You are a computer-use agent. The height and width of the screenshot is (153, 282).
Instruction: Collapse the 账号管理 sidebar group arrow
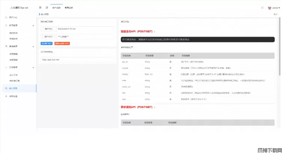tap(32, 25)
